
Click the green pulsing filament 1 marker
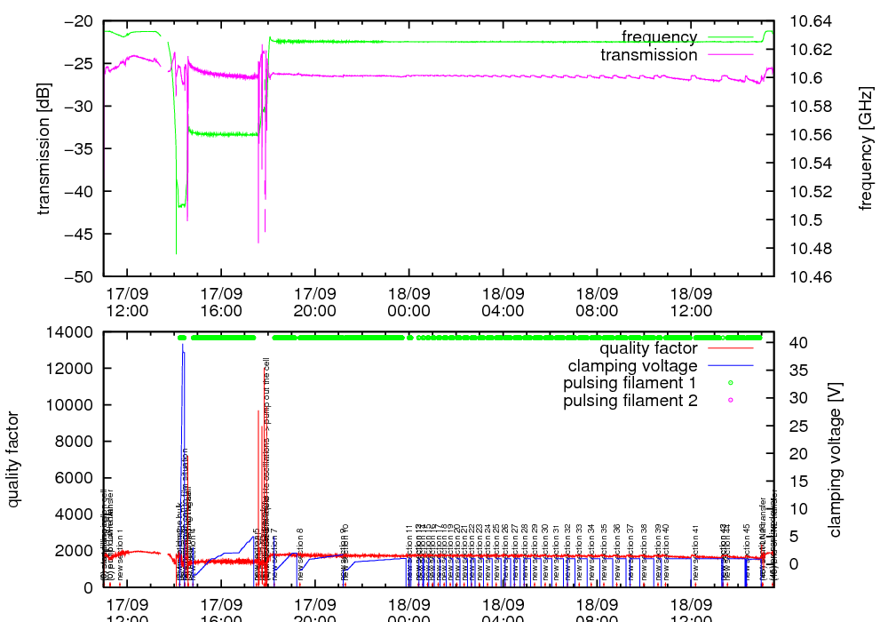(x=730, y=384)
